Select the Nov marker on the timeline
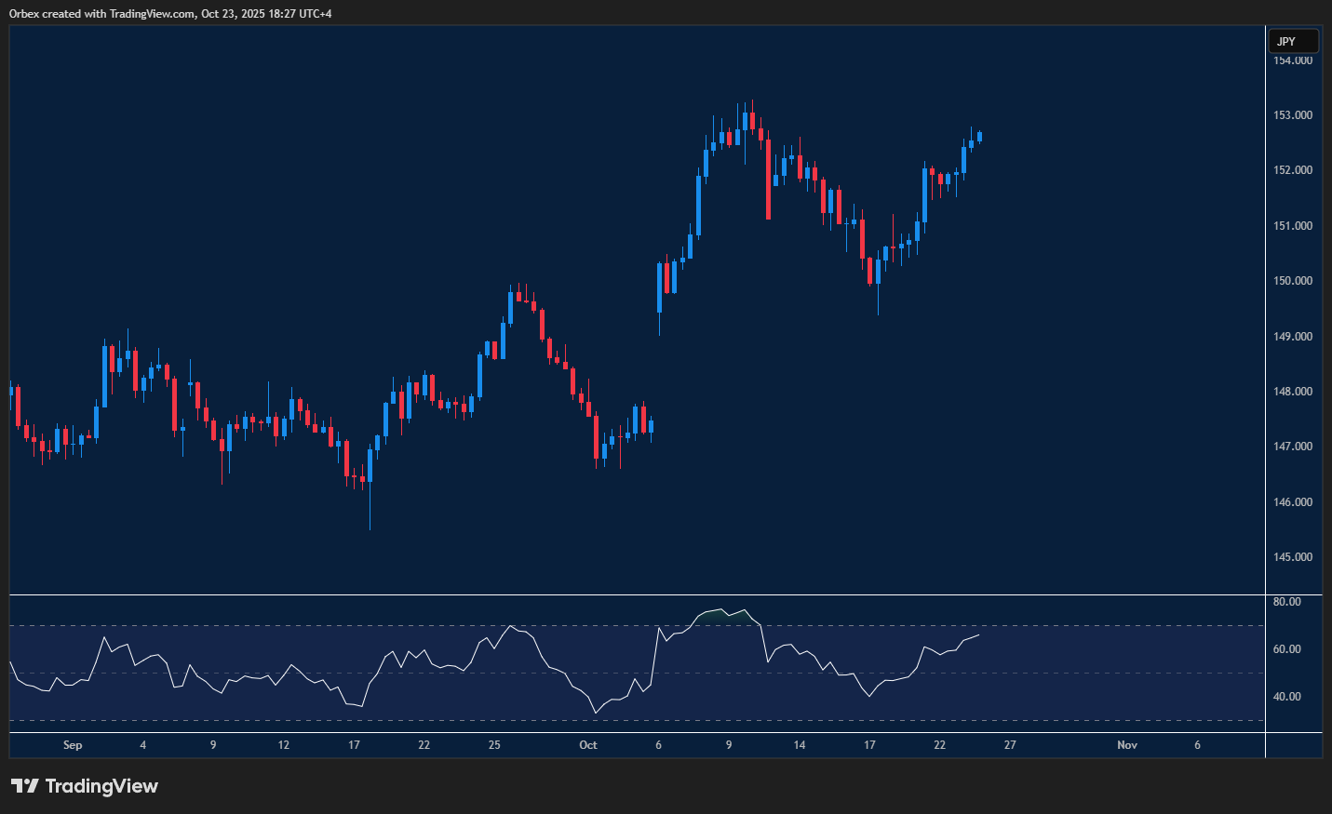Image resolution: width=1332 pixels, height=814 pixels. tap(1126, 745)
